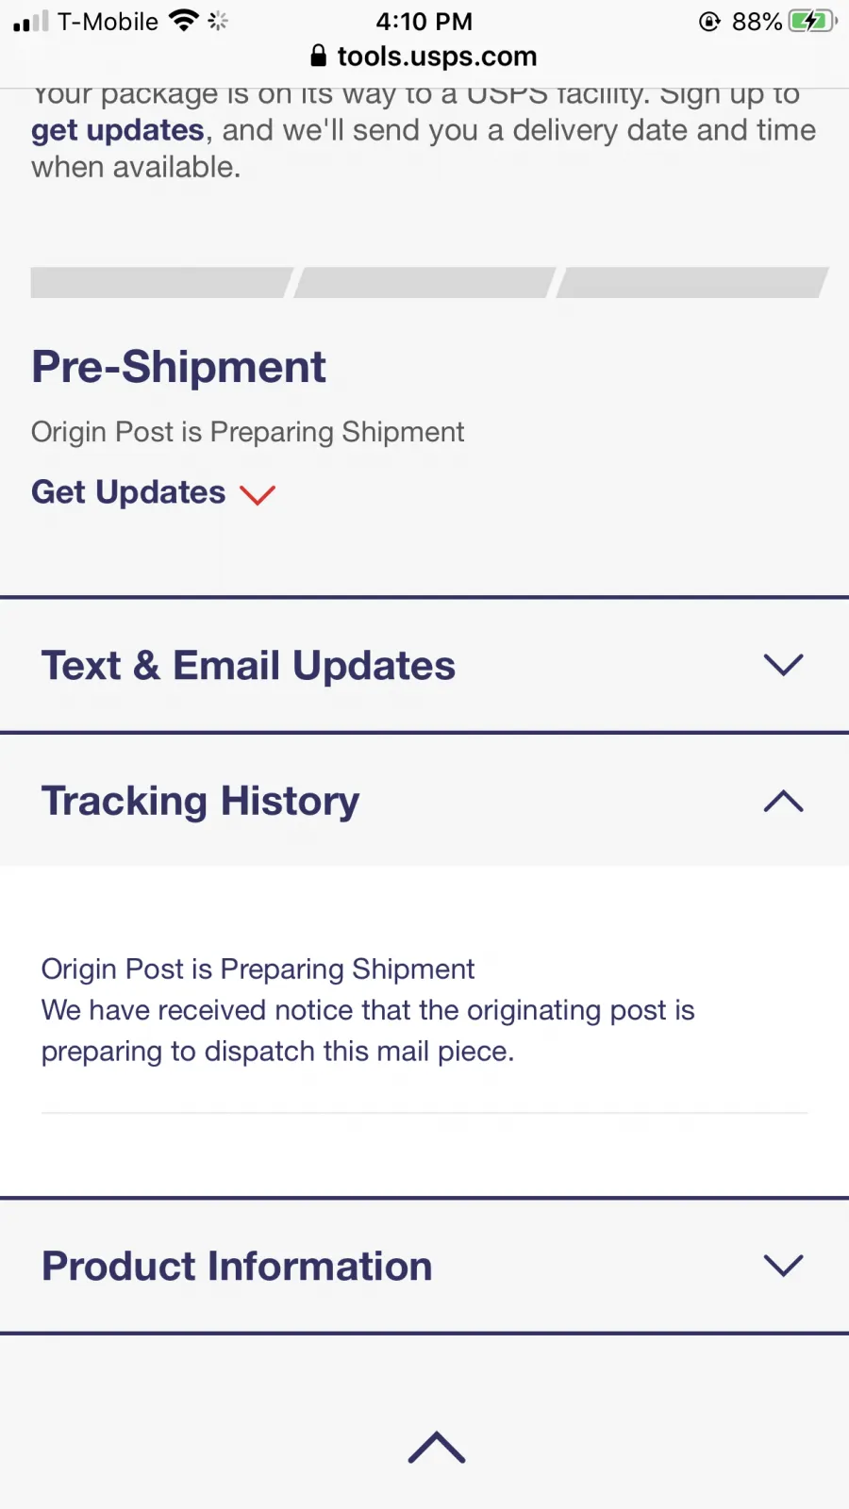Screen dimensions: 849x1509
Task: Collapse Tracking History with up chevron
Action: click(x=783, y=801)
